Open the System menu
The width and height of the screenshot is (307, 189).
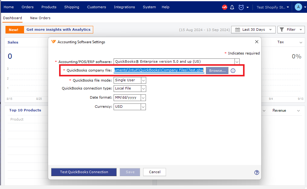click(149, 7)
